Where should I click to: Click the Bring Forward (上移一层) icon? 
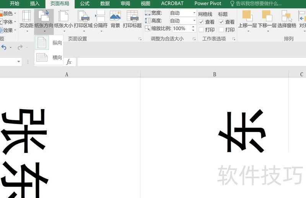[247, 16]
